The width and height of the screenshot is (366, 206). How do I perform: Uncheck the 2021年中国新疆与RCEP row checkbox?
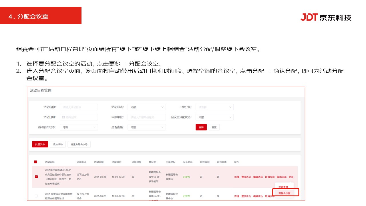(36, 177)
